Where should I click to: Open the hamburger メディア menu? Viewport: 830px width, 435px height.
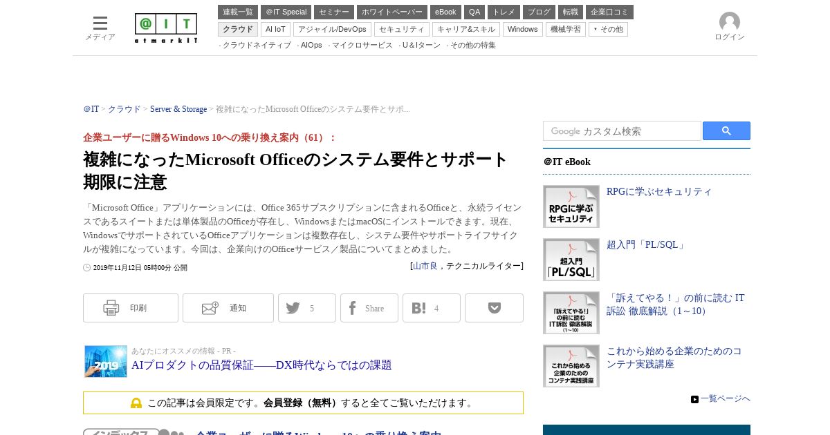pos(100,28)
